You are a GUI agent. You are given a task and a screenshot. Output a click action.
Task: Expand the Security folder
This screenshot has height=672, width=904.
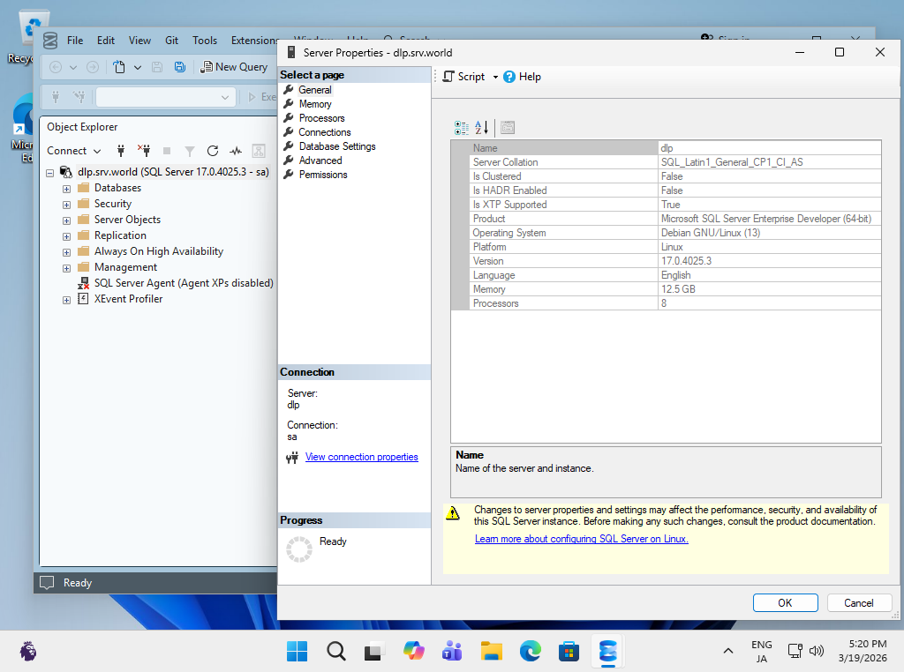tap(67, 205)
